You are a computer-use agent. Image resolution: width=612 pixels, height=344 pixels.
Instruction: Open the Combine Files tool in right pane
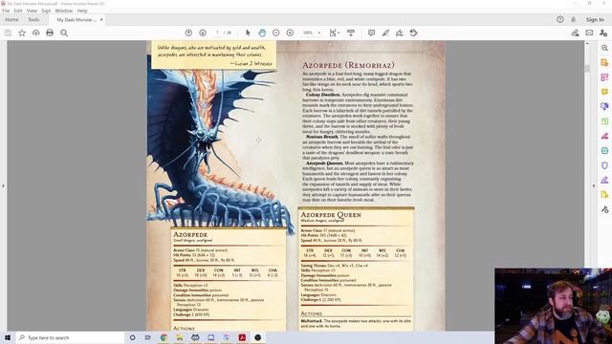click(x=604, y=106)
